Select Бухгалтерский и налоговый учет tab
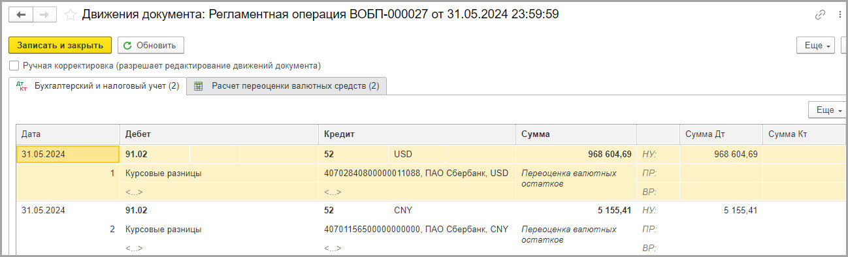 click(x=97, y=86)
